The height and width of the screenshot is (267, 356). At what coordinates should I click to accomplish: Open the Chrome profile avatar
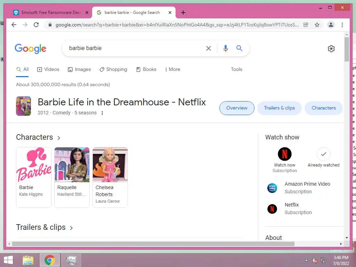pos(331,25)
